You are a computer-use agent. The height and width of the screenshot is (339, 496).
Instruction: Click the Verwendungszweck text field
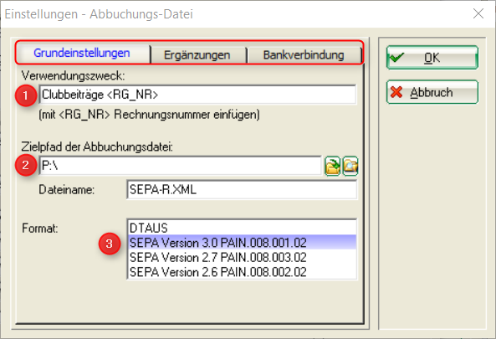point(197,95)
